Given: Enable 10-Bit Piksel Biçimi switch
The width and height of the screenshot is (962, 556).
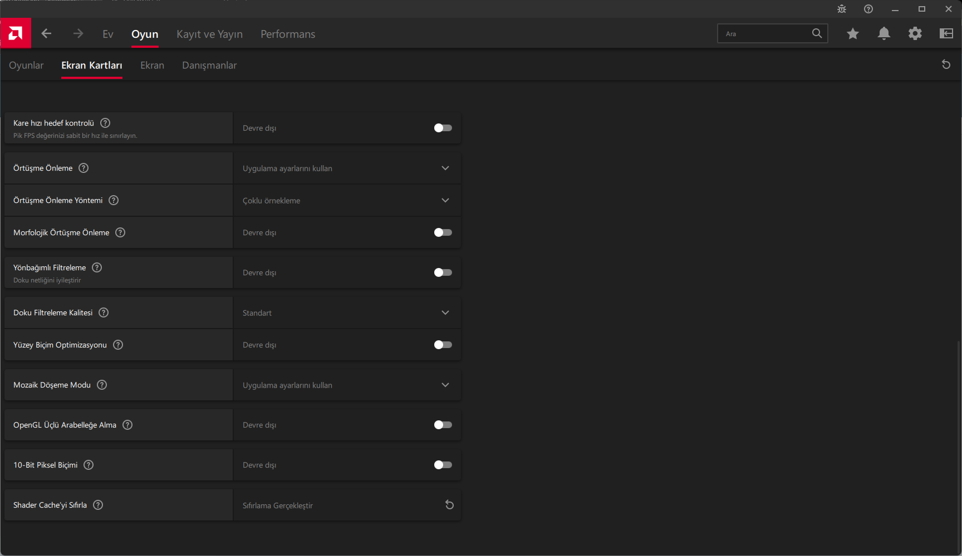Looking at the screenshot, I should pyautogui.click(x=443, y=465).
